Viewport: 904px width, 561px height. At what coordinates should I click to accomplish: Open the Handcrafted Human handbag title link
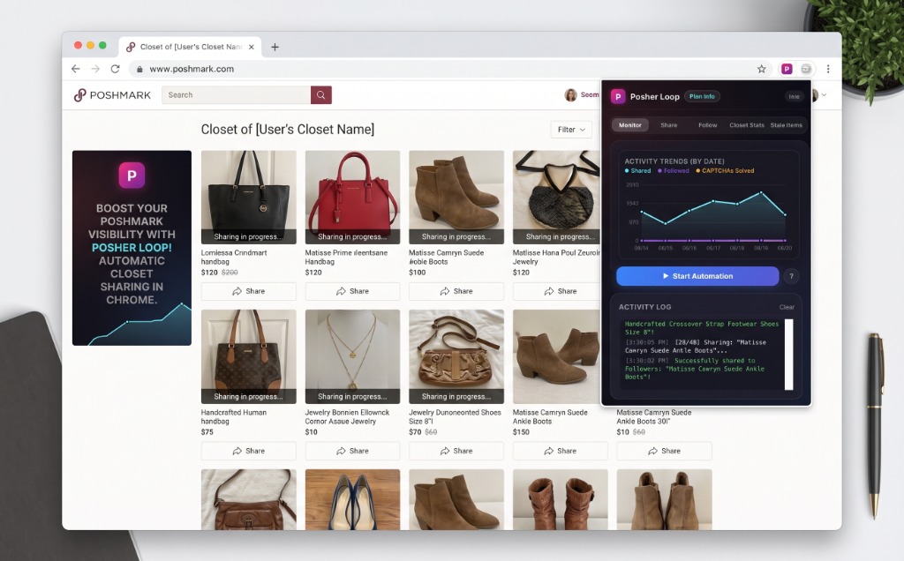(233, 417)
